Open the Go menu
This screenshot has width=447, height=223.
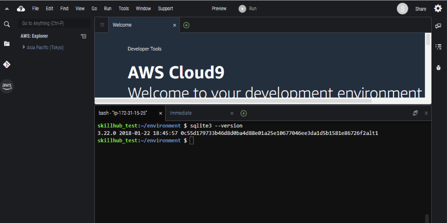[94, 9]
